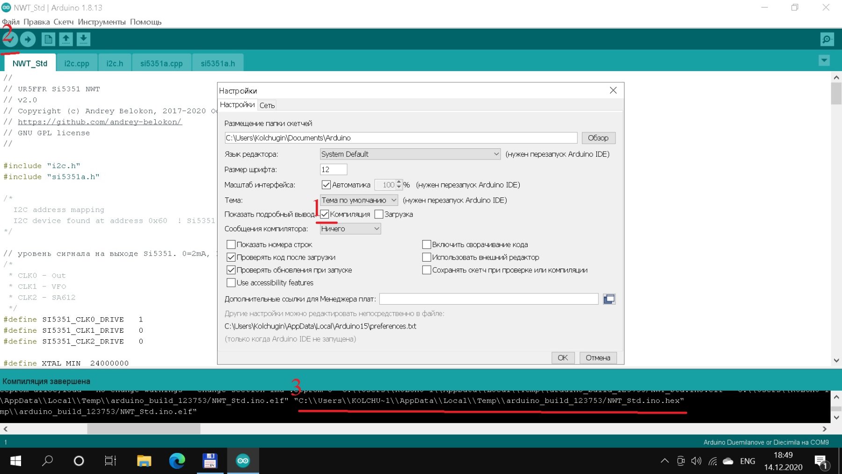Switch to si5351a.h tab
842x474 pixels.
(218, 64)
